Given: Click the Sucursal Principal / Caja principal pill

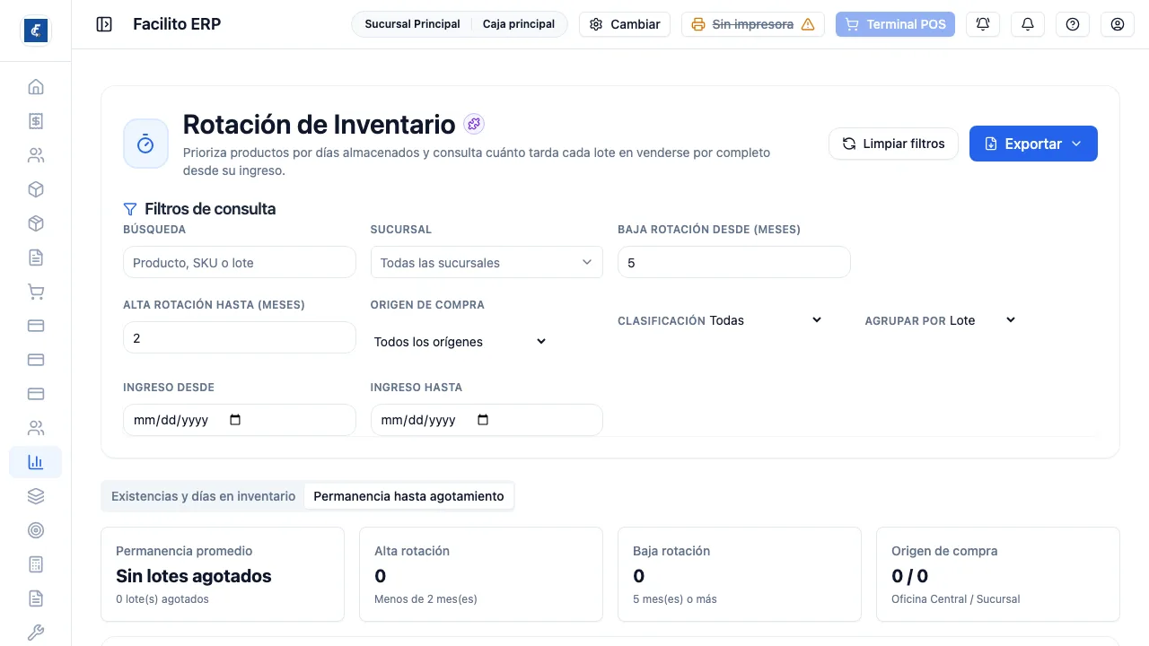Looking at the screenshot, I should coord(460,24).
